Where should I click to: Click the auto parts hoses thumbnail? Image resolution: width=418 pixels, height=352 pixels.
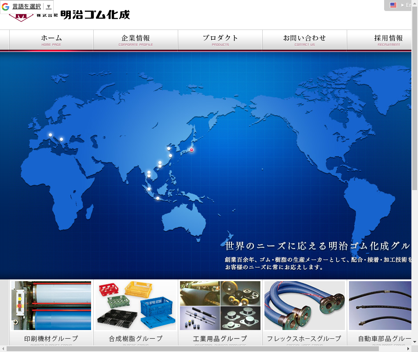(x=380, y=306)
